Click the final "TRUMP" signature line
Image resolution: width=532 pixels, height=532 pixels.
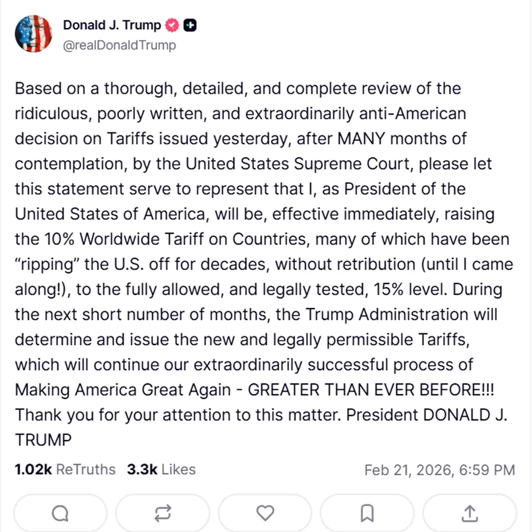pos(43,440)
